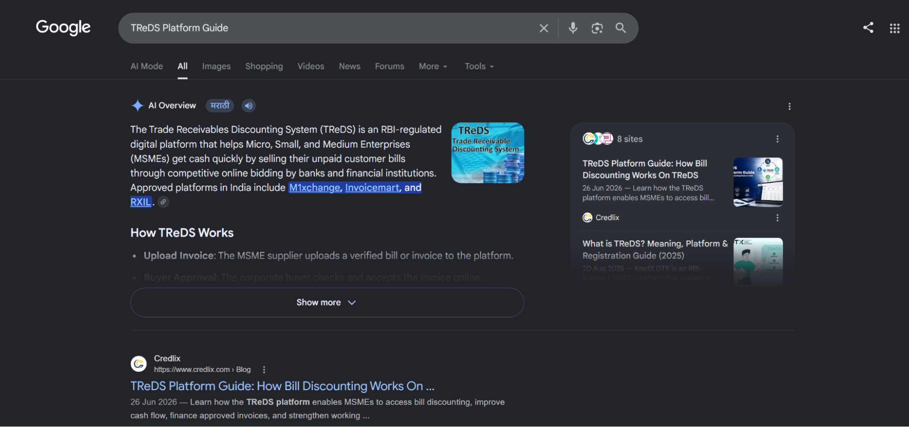
Task: Open Credlix result title TReDS Platform Guide
Action: pos(282,386)
